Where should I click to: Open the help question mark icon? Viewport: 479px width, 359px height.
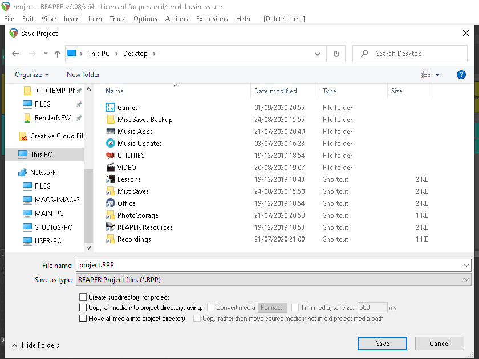point(461,75)
